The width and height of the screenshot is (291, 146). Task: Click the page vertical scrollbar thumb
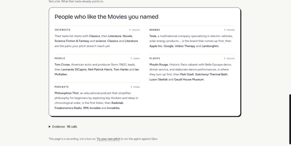tap(290, 119)
